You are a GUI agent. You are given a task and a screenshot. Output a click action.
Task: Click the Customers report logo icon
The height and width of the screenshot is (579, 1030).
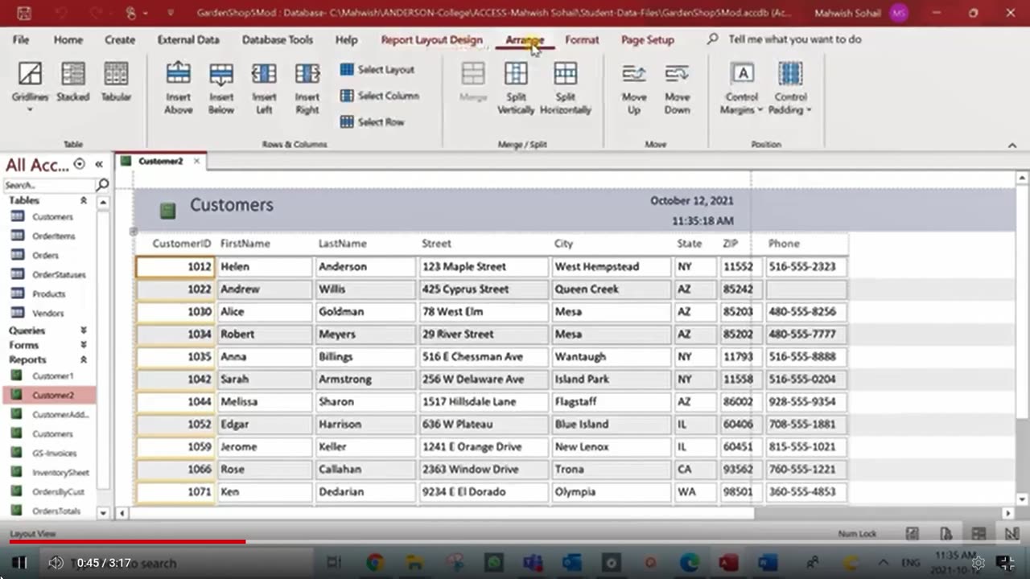tap(167, 211)
